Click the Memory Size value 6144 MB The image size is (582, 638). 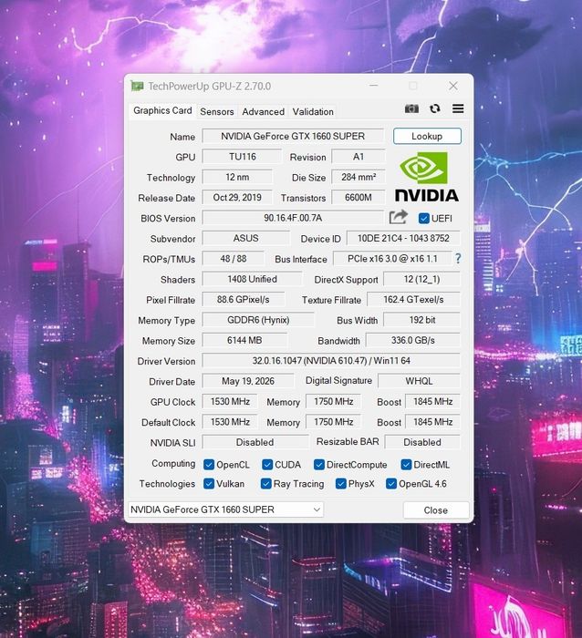coord(244,340)
